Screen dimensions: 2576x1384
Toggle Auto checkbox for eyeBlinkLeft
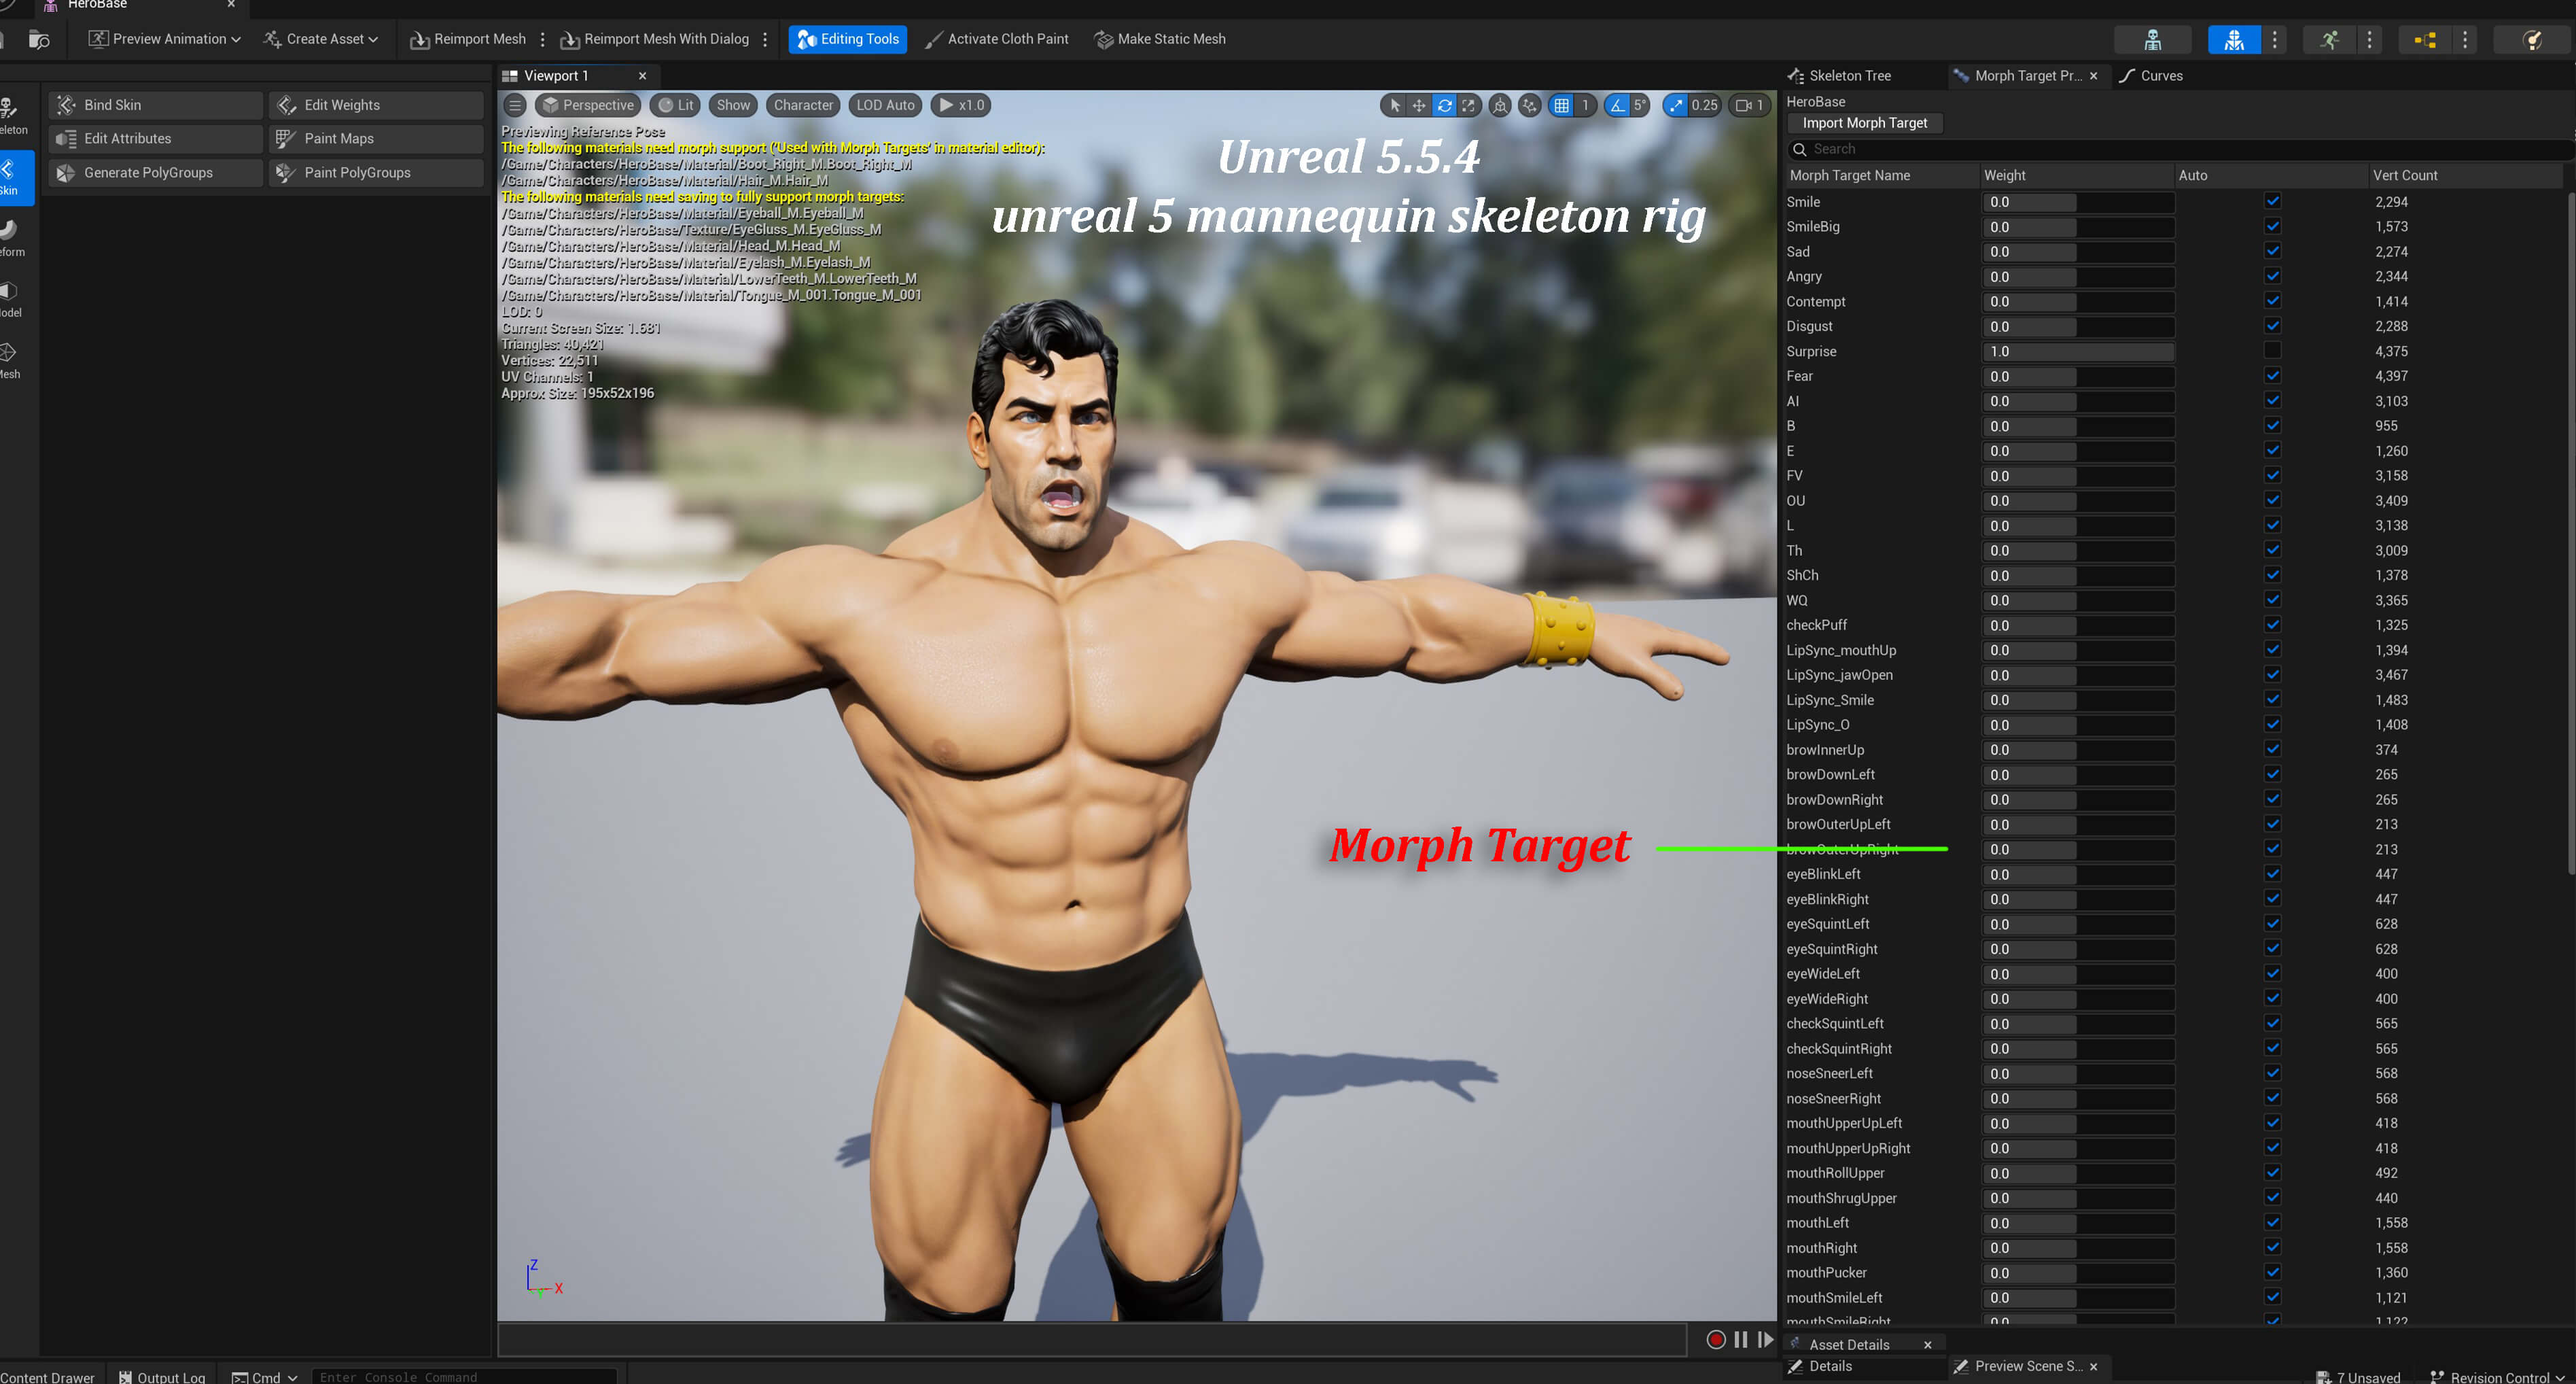pos(2272,873)
